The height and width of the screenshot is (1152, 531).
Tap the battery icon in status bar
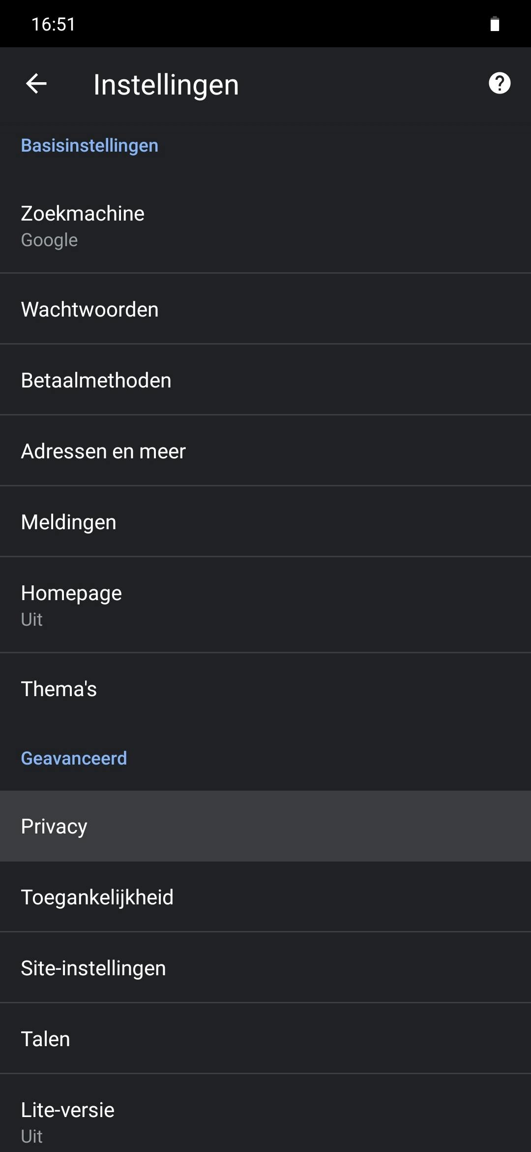(495, 24)
